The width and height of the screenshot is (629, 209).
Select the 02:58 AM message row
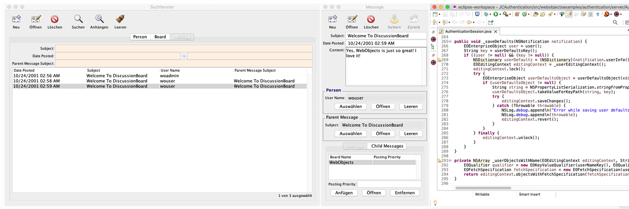(x=159, y=81)
